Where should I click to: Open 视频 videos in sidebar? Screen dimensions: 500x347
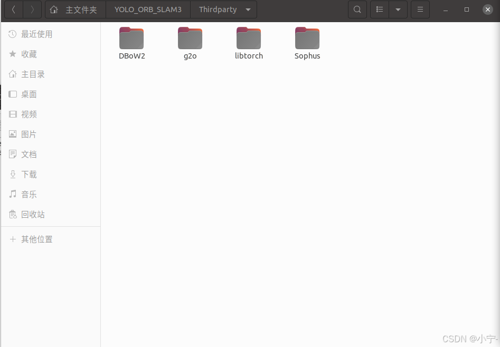51,114
